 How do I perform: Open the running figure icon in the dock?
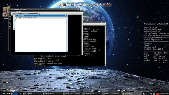pyautogui.click(x=100, y=5)
